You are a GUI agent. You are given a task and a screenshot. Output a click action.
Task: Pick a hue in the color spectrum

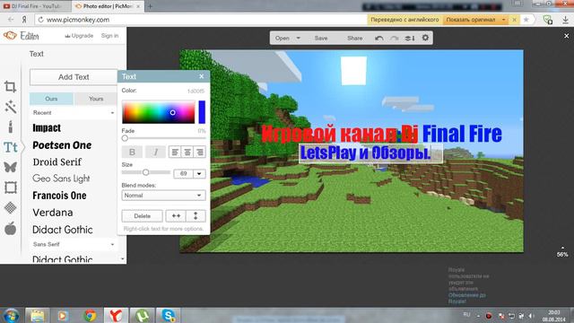[158, 112]
